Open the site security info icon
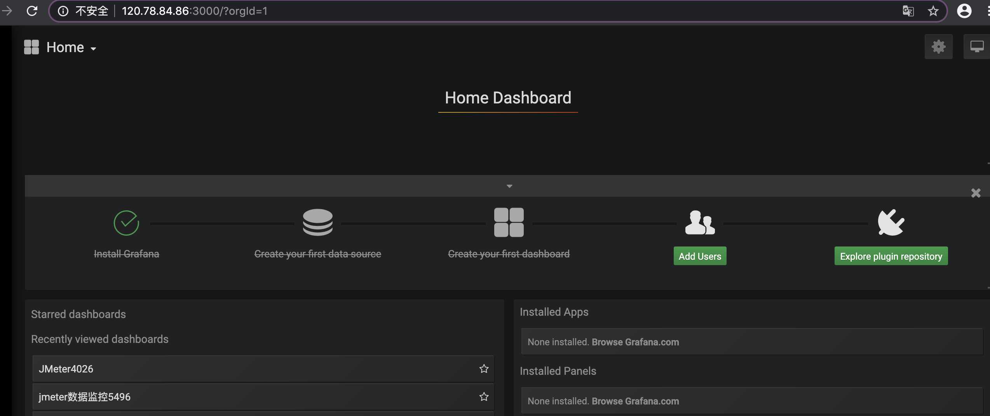The height and width of the screenshot is (416, 990). tap(63, 11)
